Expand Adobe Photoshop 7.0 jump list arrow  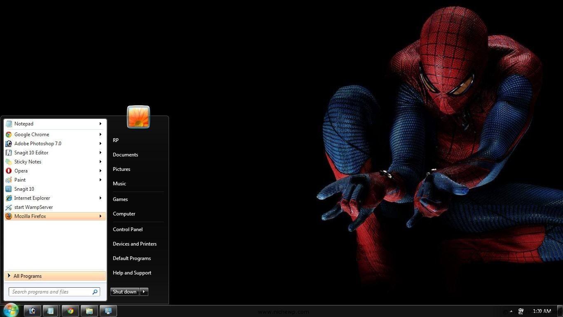(x=100, y=144)
